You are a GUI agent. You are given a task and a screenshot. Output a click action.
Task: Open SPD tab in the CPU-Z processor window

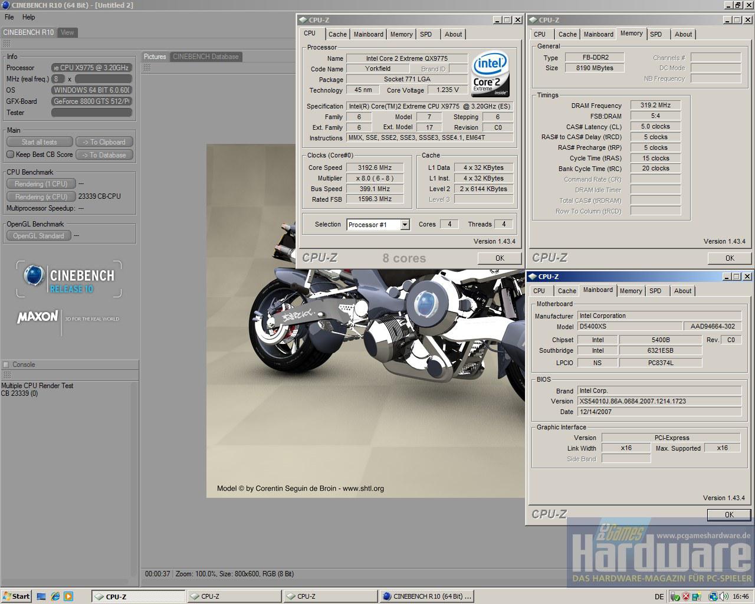click(x=426, y=34)
